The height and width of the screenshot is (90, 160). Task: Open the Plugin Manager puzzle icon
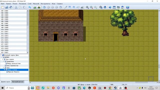pyautogui.click(x=105, y=7)
